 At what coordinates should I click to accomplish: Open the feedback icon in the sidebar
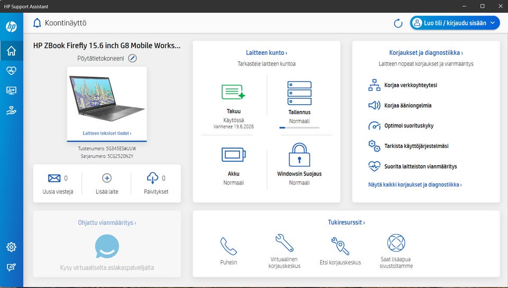click(11, 267)
